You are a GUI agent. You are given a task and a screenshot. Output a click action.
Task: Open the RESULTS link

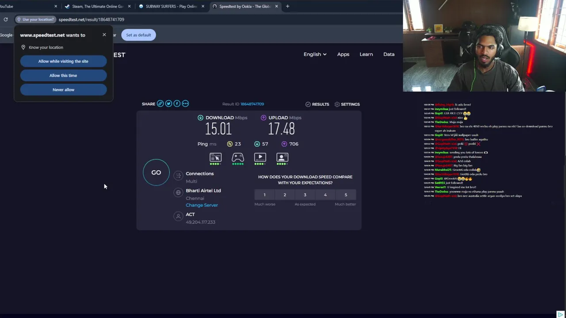coord(317,104)
